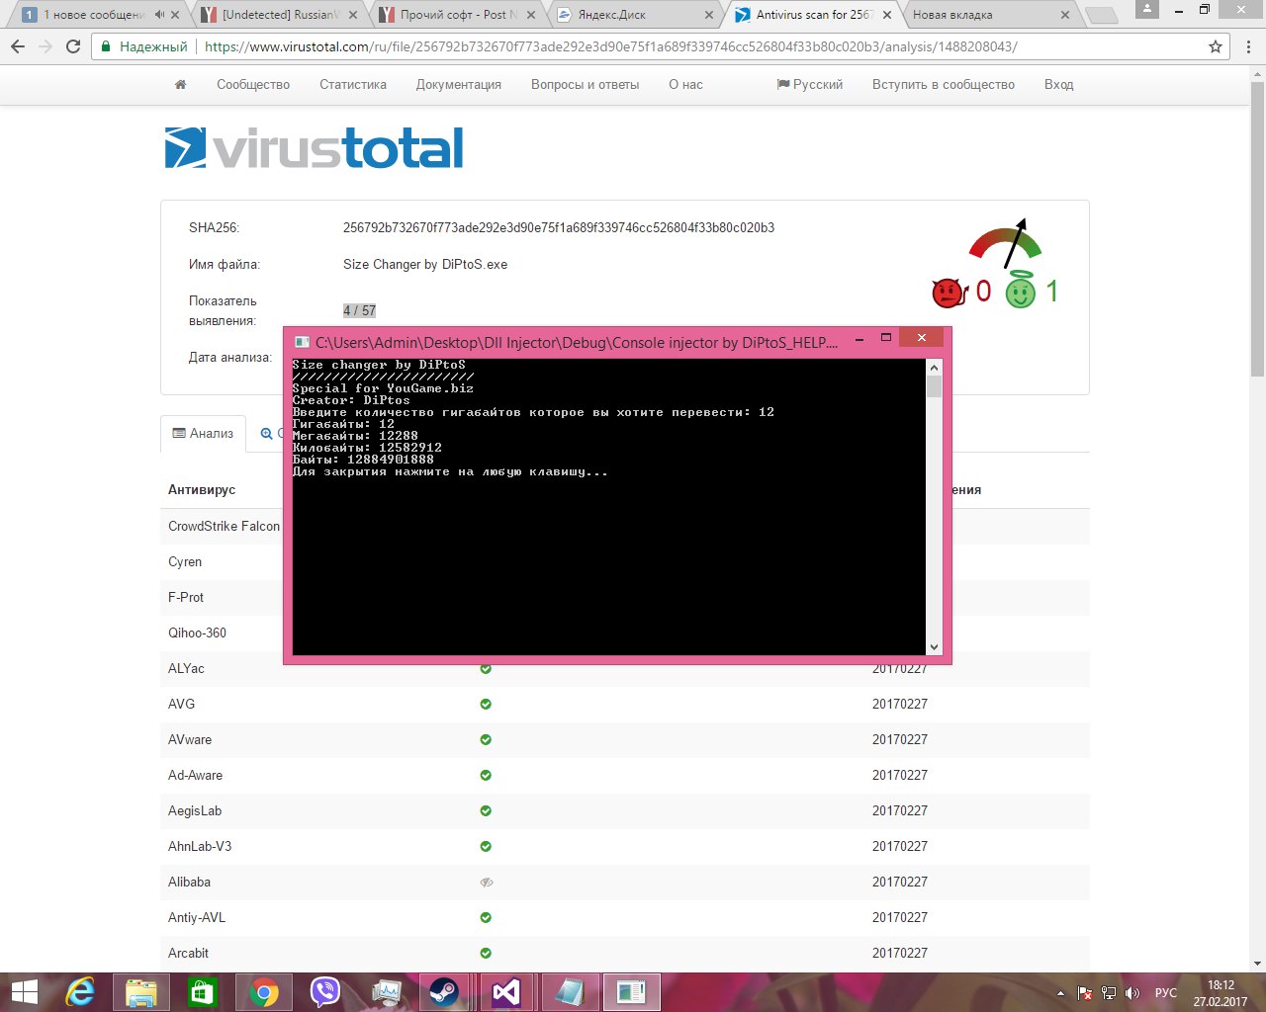Click the console scrollbar down arrow
Screen dimensions: 1266x1012
pyautogui.click(x=934, y=646)
